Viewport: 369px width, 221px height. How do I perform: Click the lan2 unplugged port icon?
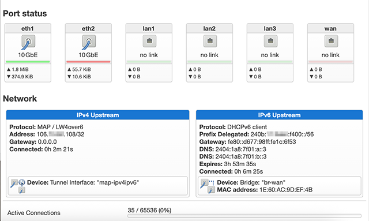[210, 41]
